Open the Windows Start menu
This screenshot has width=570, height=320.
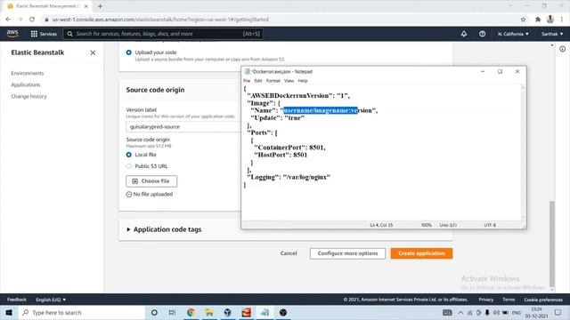pyautogui.click(x=9, y=312)
